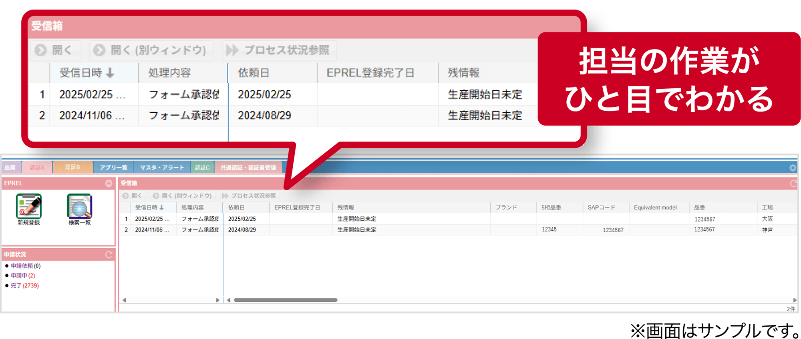801x339 pixels.
Task: Click the 2件 record count
Action: (x=791, y=309)
